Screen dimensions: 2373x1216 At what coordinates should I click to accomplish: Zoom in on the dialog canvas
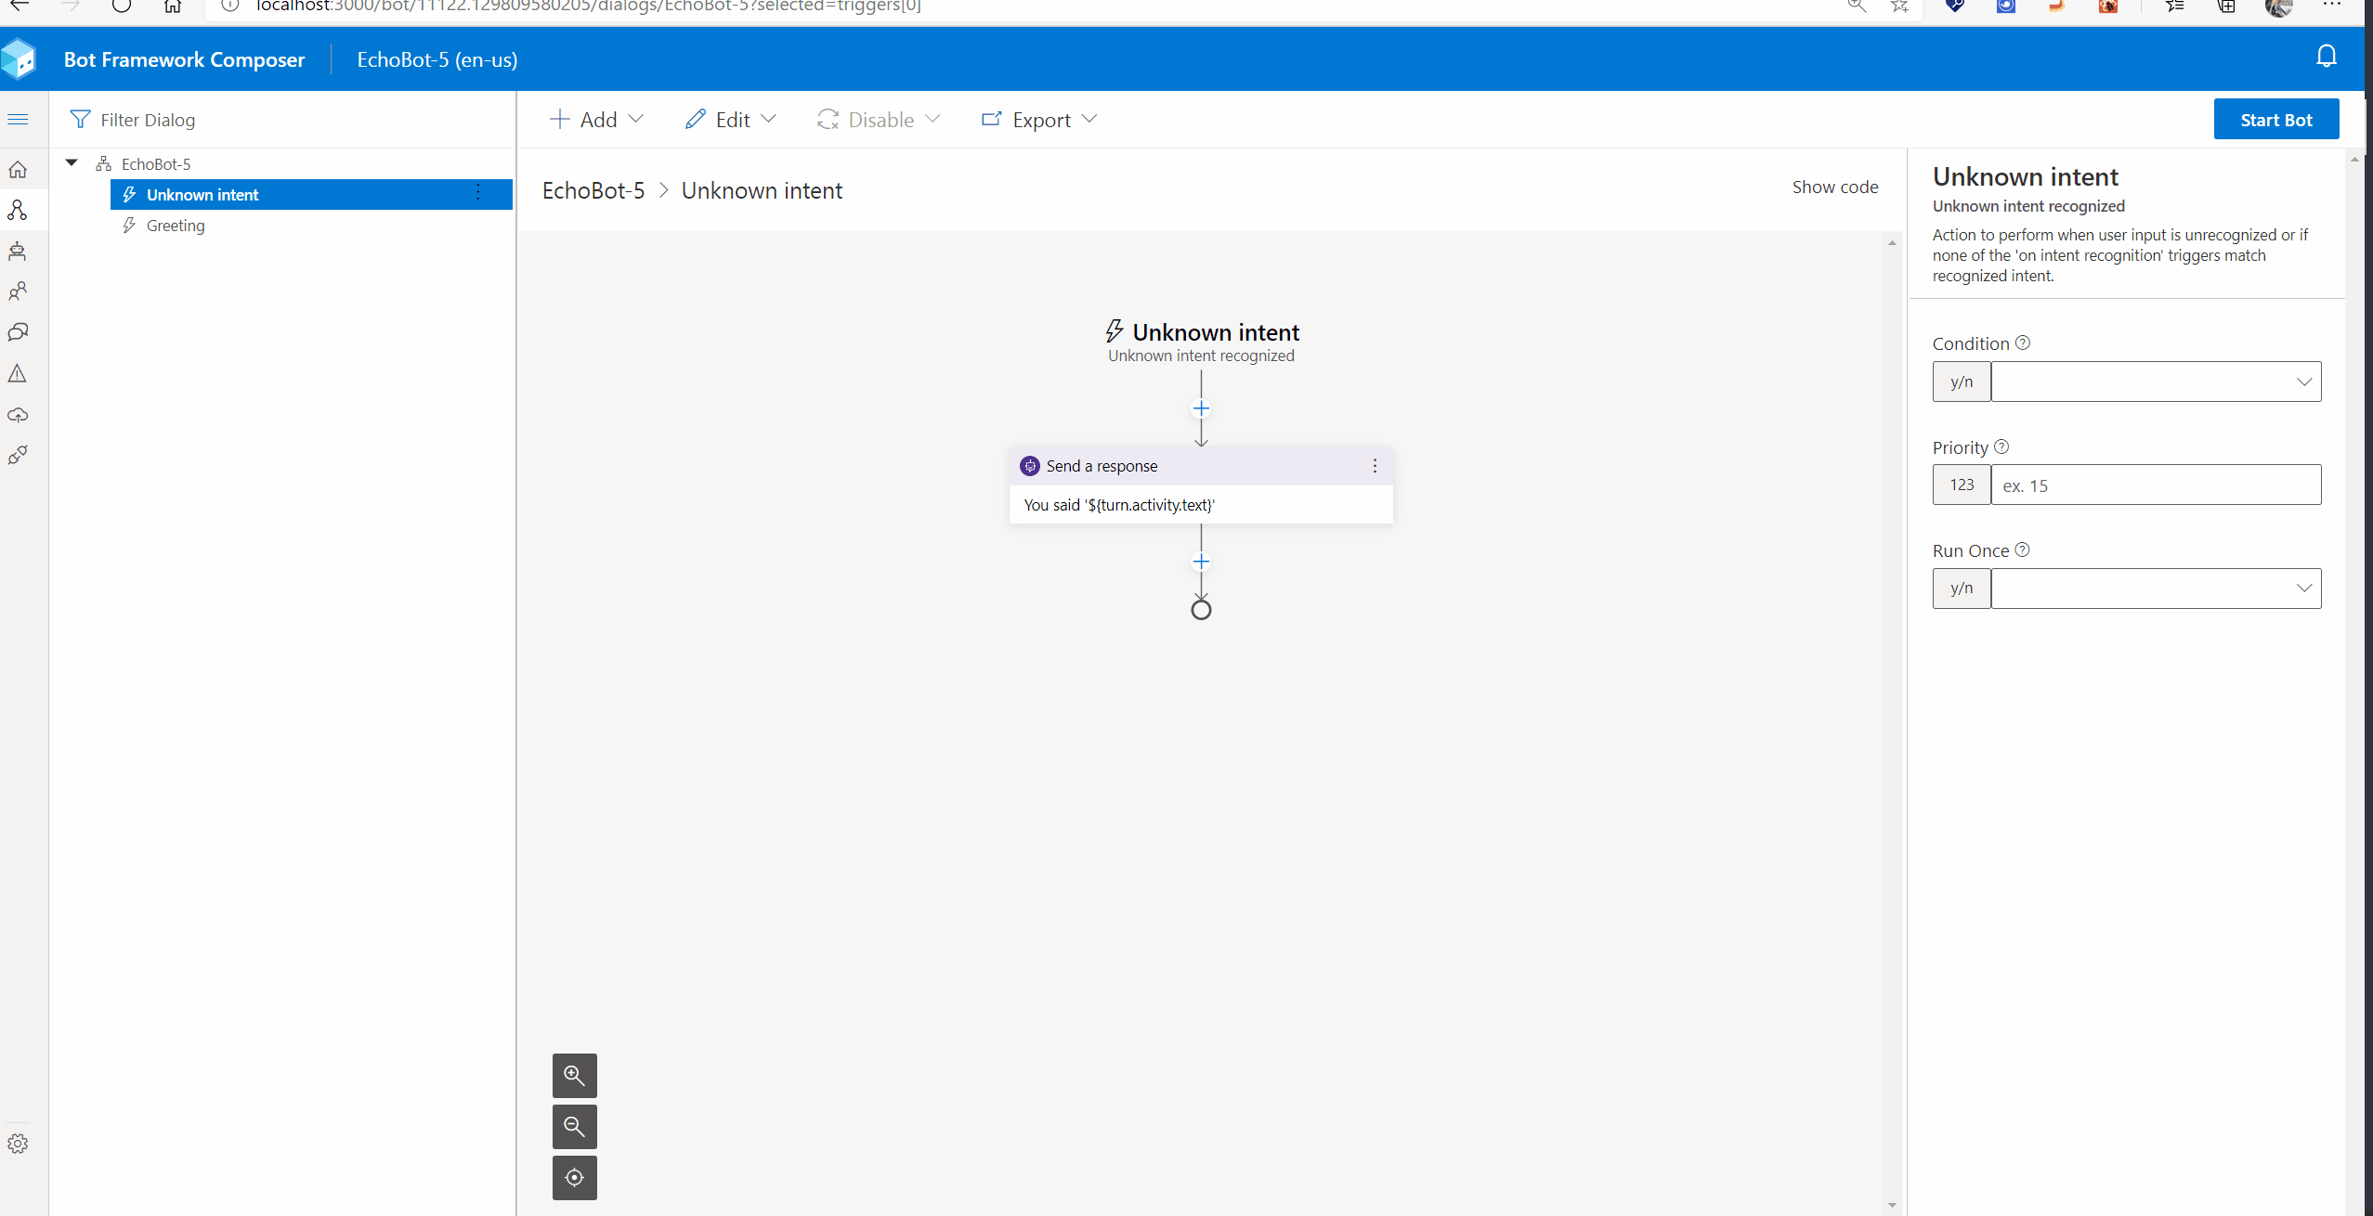pyautogui.click(x=574, y=1075)
